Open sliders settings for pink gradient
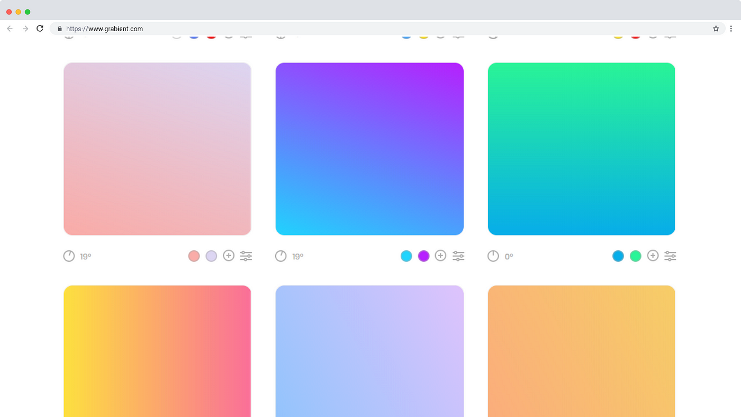Image resolution: width=741 pixels, height=417 pixels. 246,256
